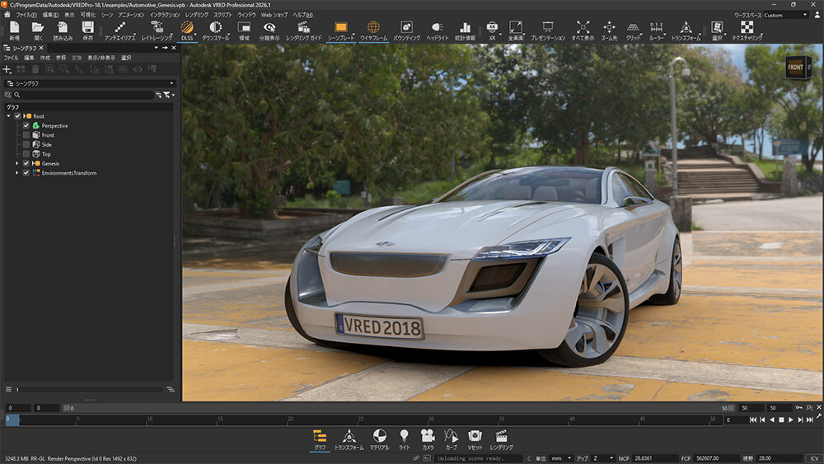Image resolution: width=824 pixels, height=464 pixels.
Task: Open the 可視化 main menu
Action: (x=88, y=15)
